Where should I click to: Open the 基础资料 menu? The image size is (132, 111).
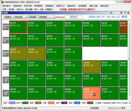71,6
